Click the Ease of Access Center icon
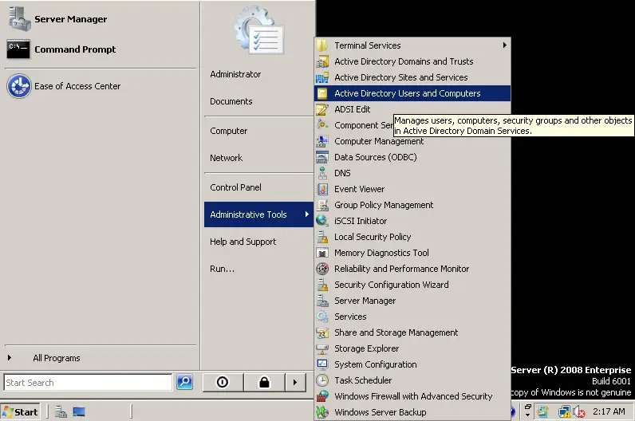Viewport: 635px width, 421px height. pyautogui.click(x=18, y=86)
